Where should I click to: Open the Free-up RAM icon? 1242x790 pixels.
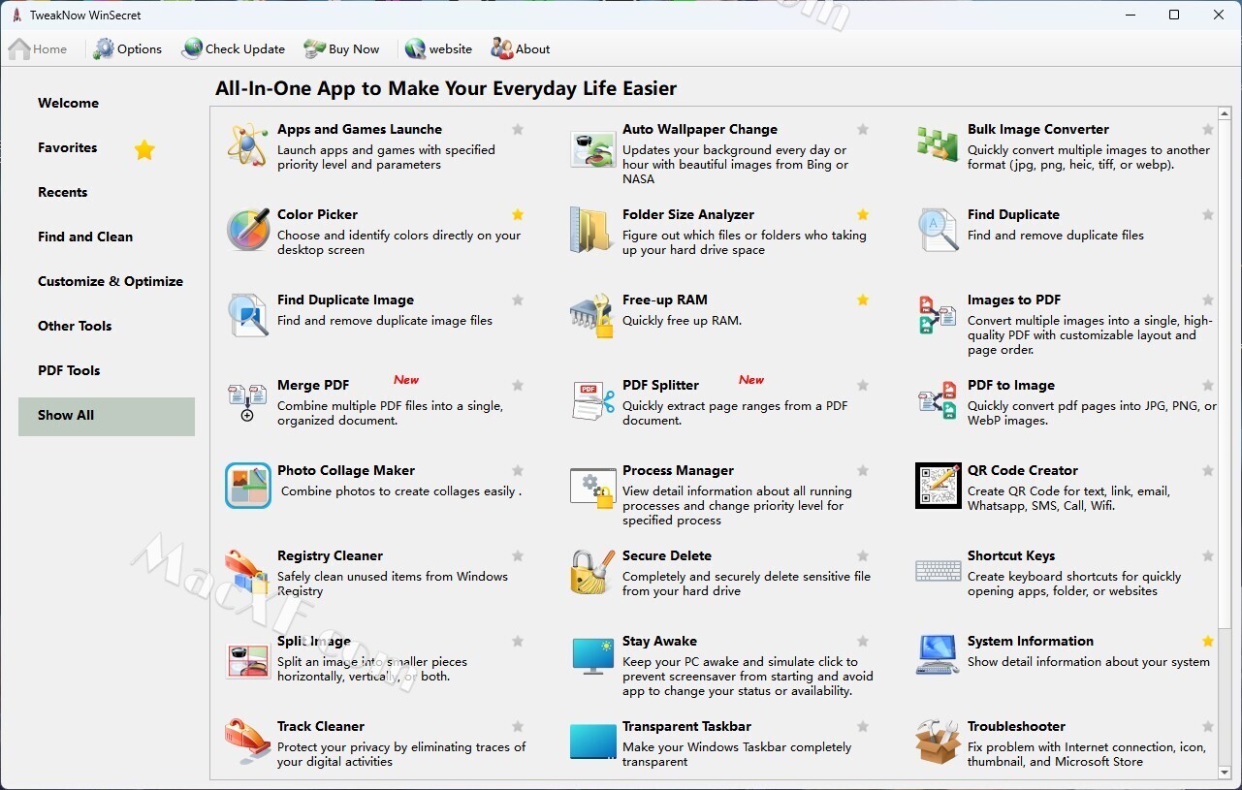coord(592,316)
